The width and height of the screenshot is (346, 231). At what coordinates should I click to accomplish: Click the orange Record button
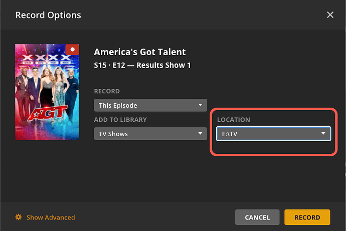pyautogui.click(x=307, y=217)
